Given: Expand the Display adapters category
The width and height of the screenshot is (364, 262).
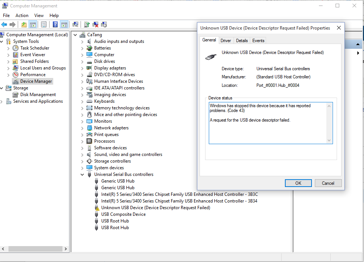Looking at the screenshot, I should pos(82,68).
